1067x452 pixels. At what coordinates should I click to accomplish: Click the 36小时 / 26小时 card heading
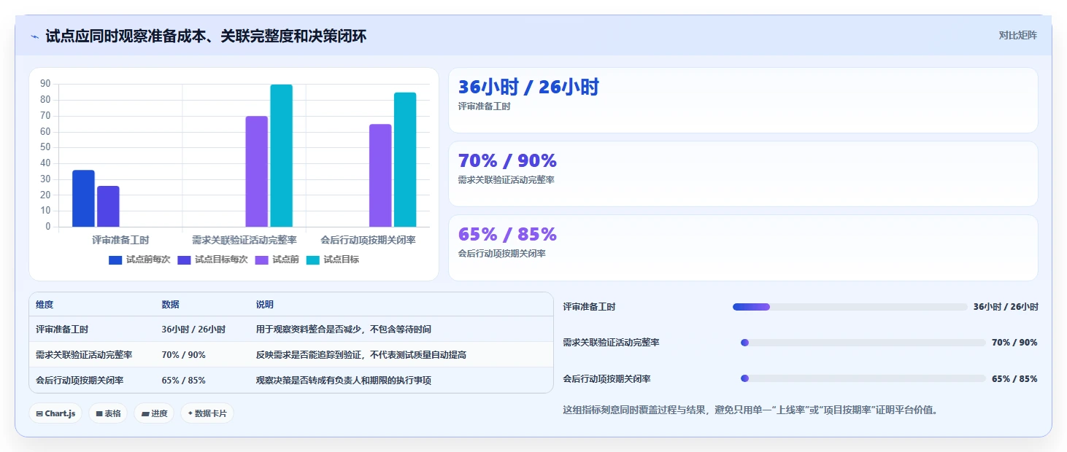[x=528, y=87]
